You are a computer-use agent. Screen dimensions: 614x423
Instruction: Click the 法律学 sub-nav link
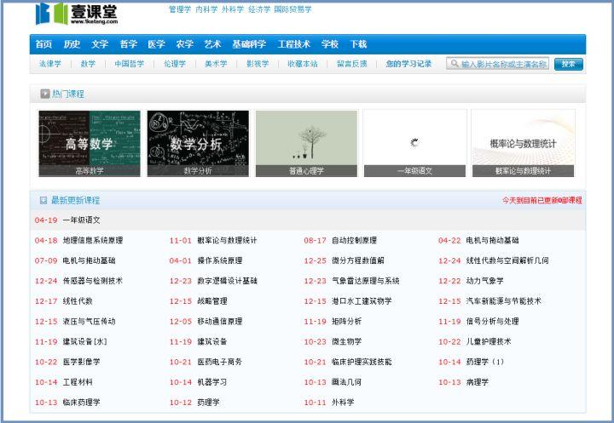point(50,64)
